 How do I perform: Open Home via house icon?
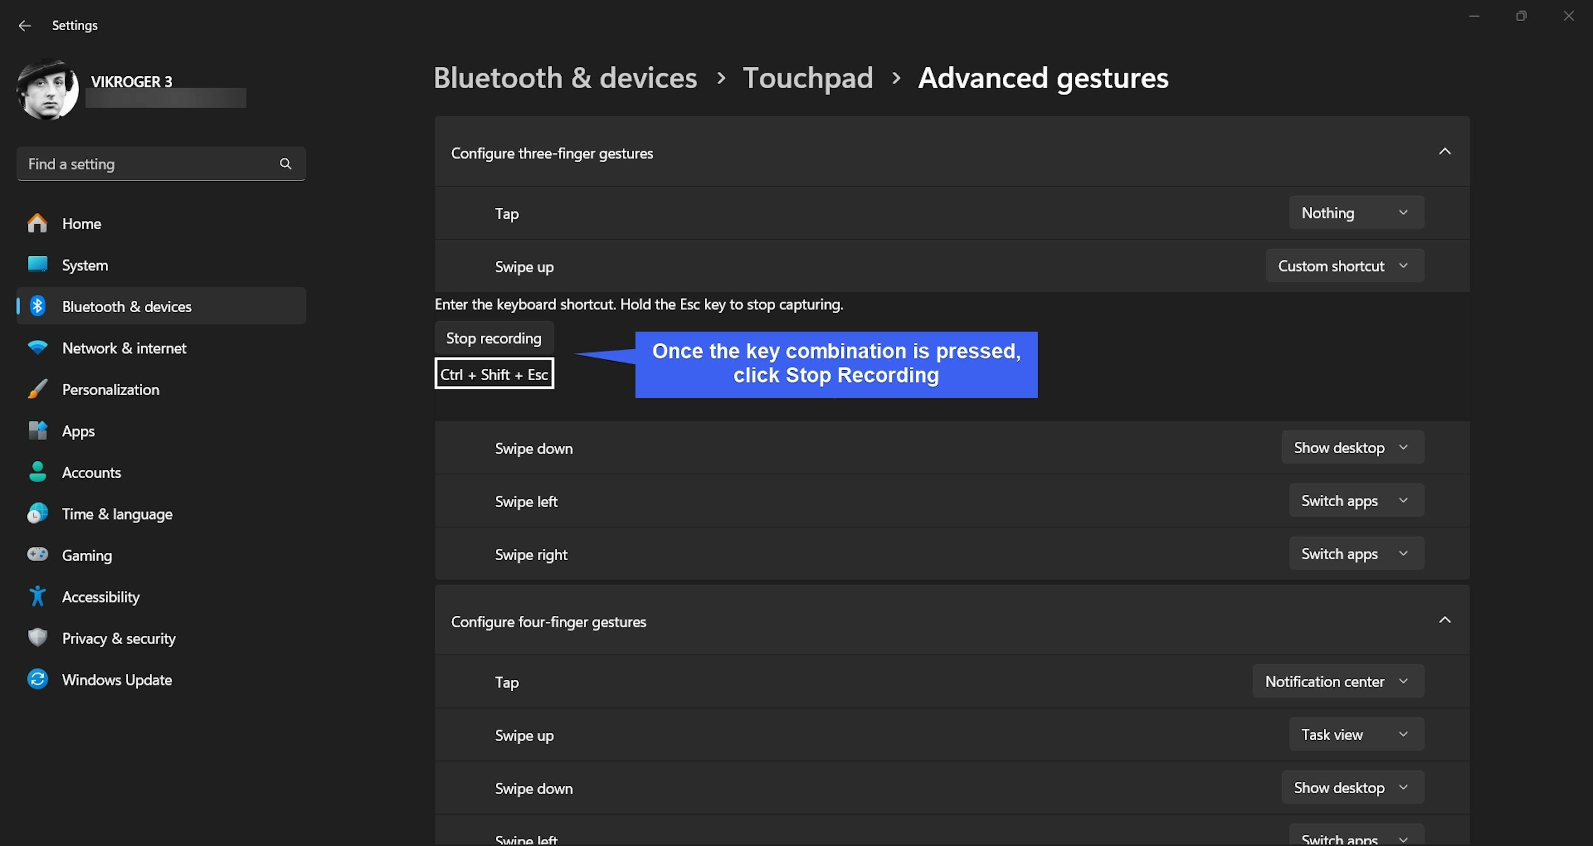tap(37, 223)
